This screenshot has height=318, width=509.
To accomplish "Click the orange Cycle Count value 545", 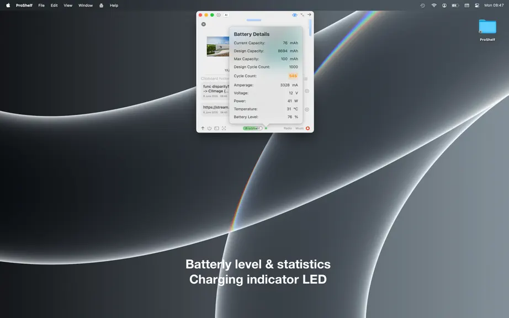I will coord(293,76).
